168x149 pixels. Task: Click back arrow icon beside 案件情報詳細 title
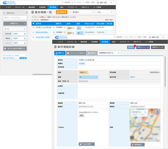[55, 47]
